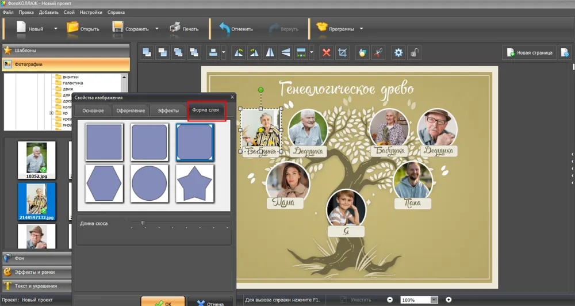
Task: Expand the Новый button dropdown arrow
Action: [56, 29]
